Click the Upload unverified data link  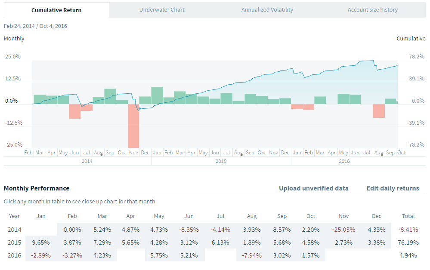pyautogui.click(x=313, y=188)
